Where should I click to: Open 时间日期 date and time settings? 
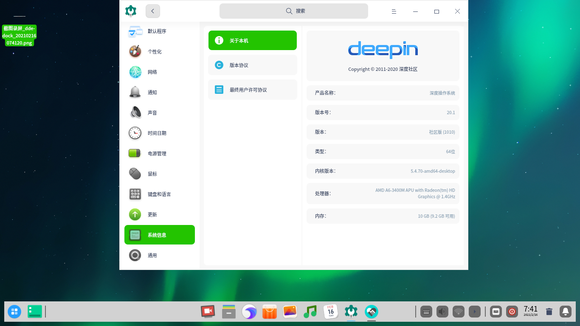160,133
